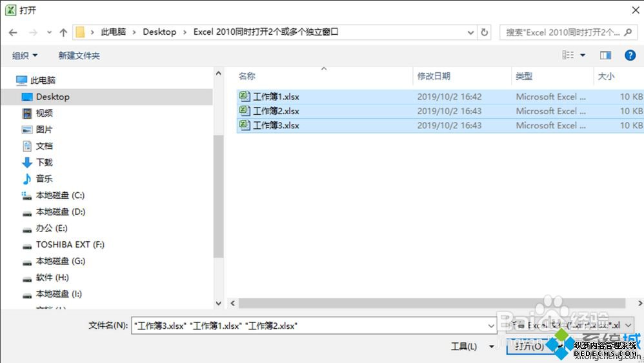Select 本地磁盘 (C:) drive

pyautogui.click(x=60, y=195)
